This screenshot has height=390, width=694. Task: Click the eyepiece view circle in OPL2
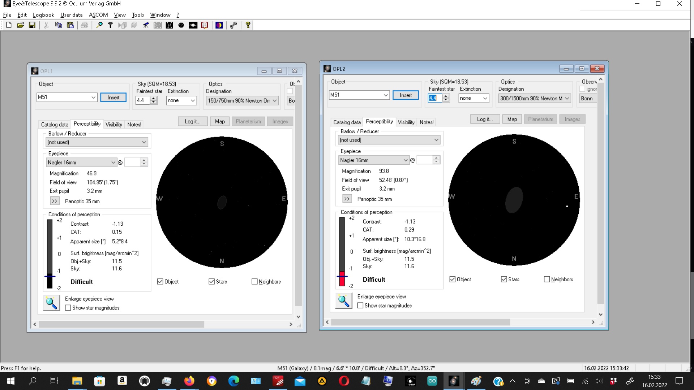pos(514,200)
